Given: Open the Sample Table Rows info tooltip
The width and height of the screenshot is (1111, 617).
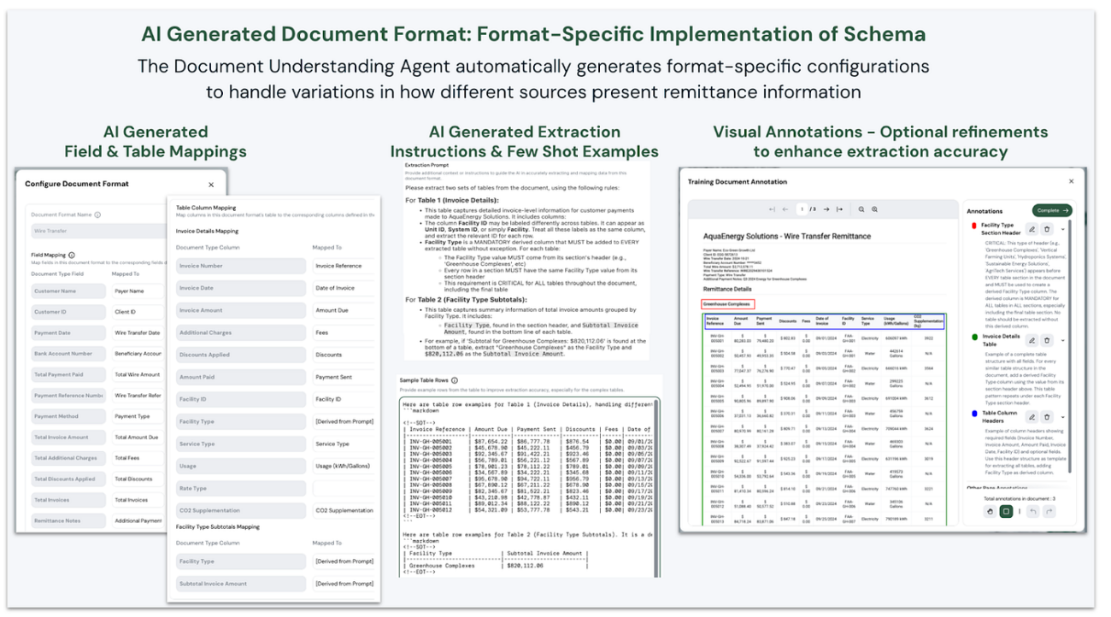Looking at the screenshot, I should coord(455,381).
